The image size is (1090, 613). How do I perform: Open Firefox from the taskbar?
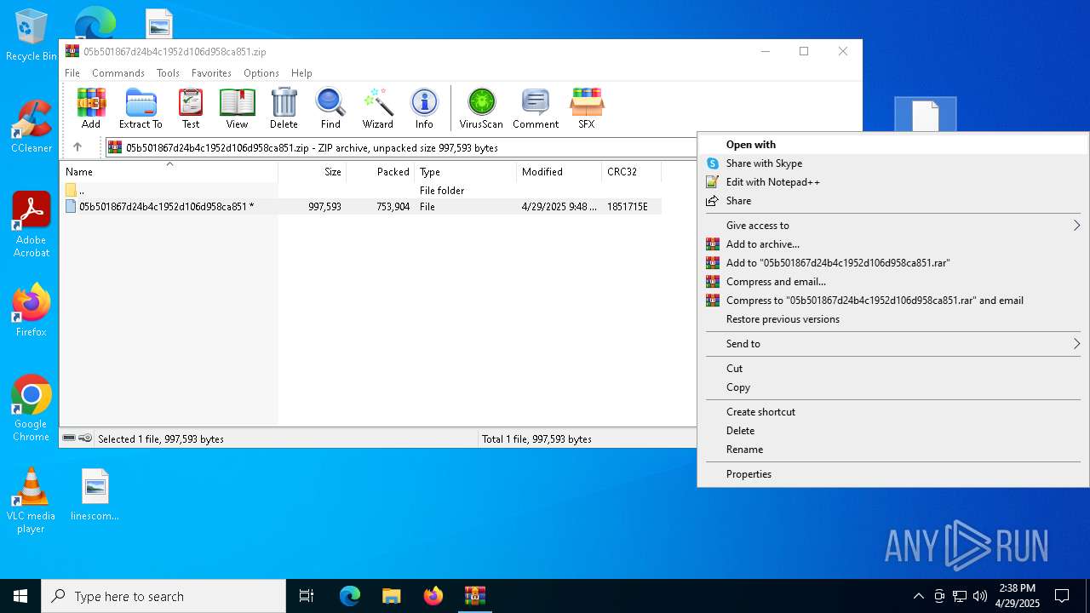click(433, 596)
